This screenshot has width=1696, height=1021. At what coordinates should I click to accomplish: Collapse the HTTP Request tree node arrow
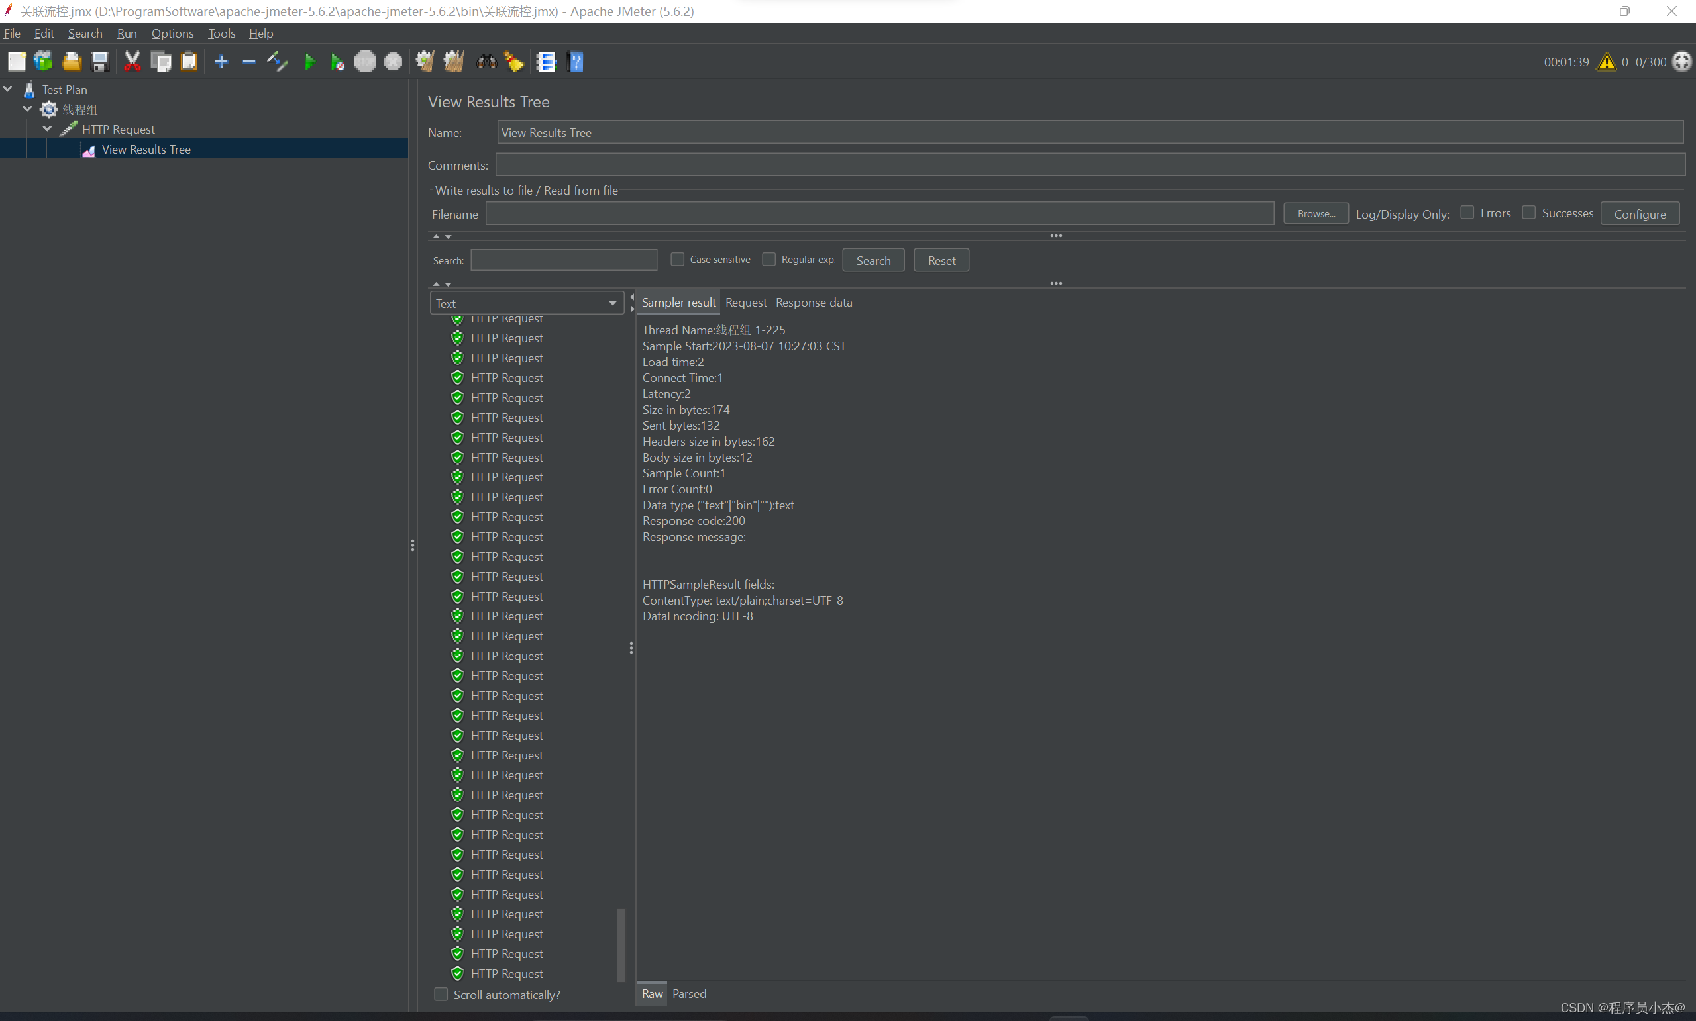tap(48, 128)
